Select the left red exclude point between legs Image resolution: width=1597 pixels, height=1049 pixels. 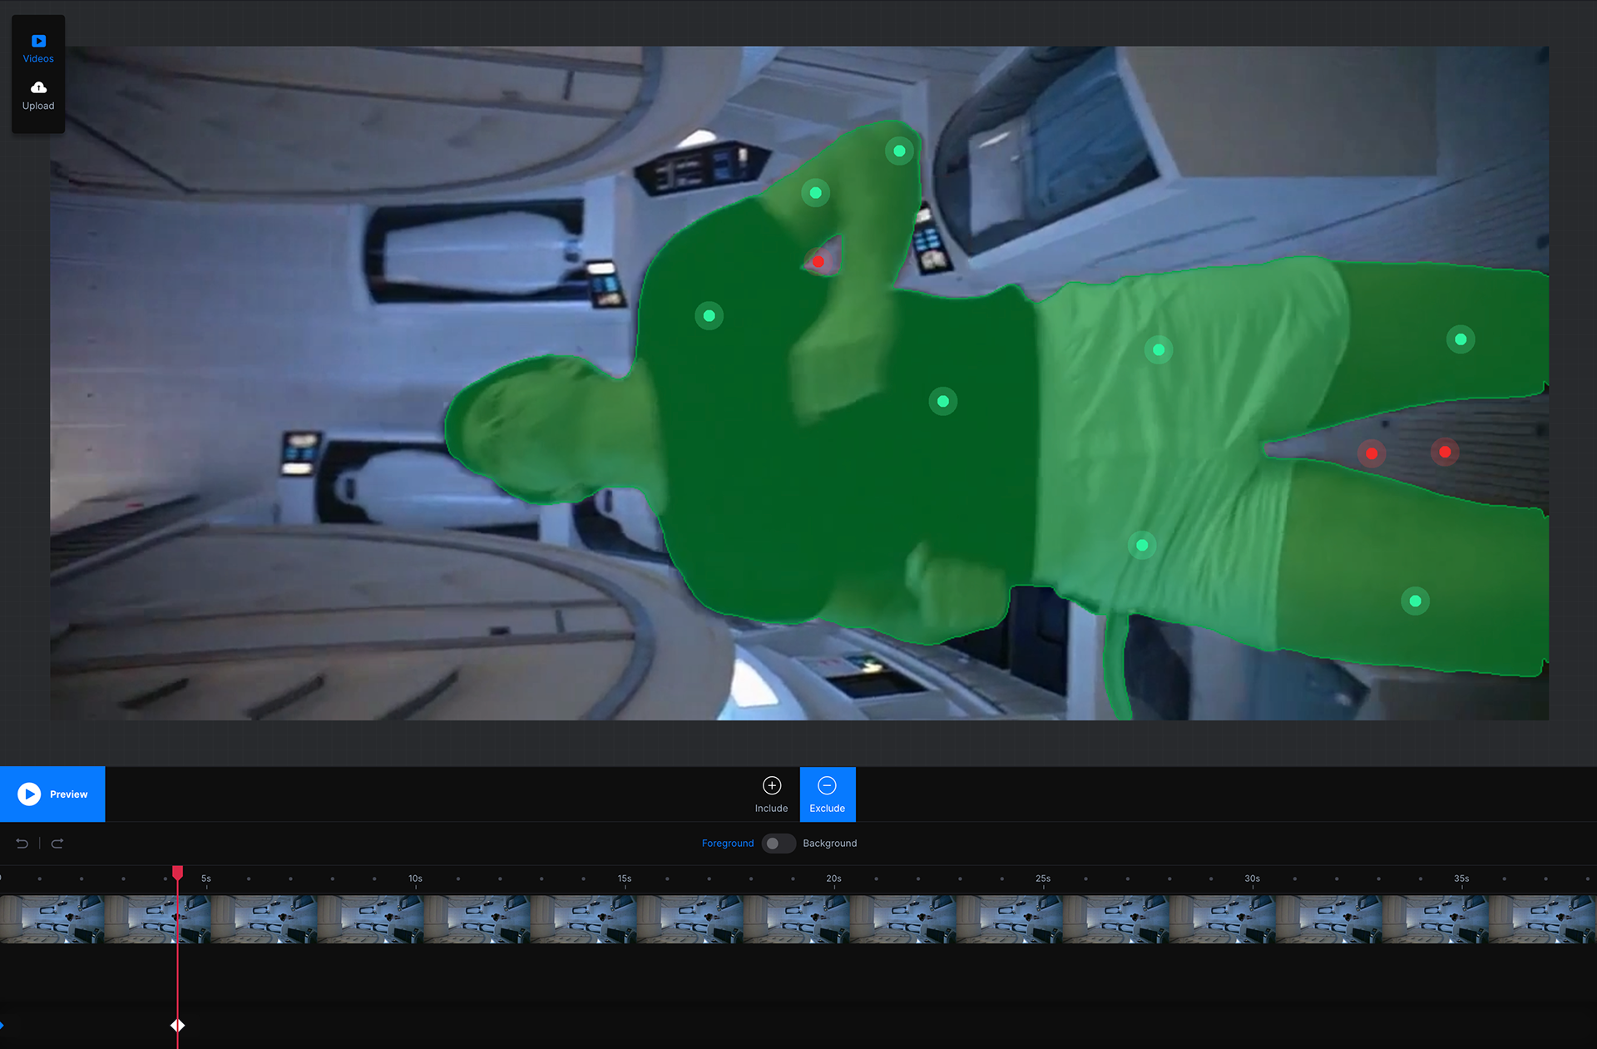tap(1372, 453)
